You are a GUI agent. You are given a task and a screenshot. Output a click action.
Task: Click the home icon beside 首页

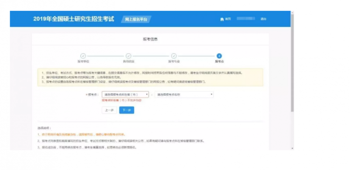pos(222,19)
